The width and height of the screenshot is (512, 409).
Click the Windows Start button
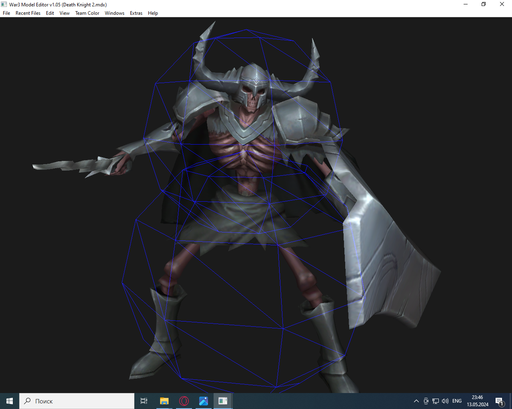pyautogui.click(x=10, y=401)
